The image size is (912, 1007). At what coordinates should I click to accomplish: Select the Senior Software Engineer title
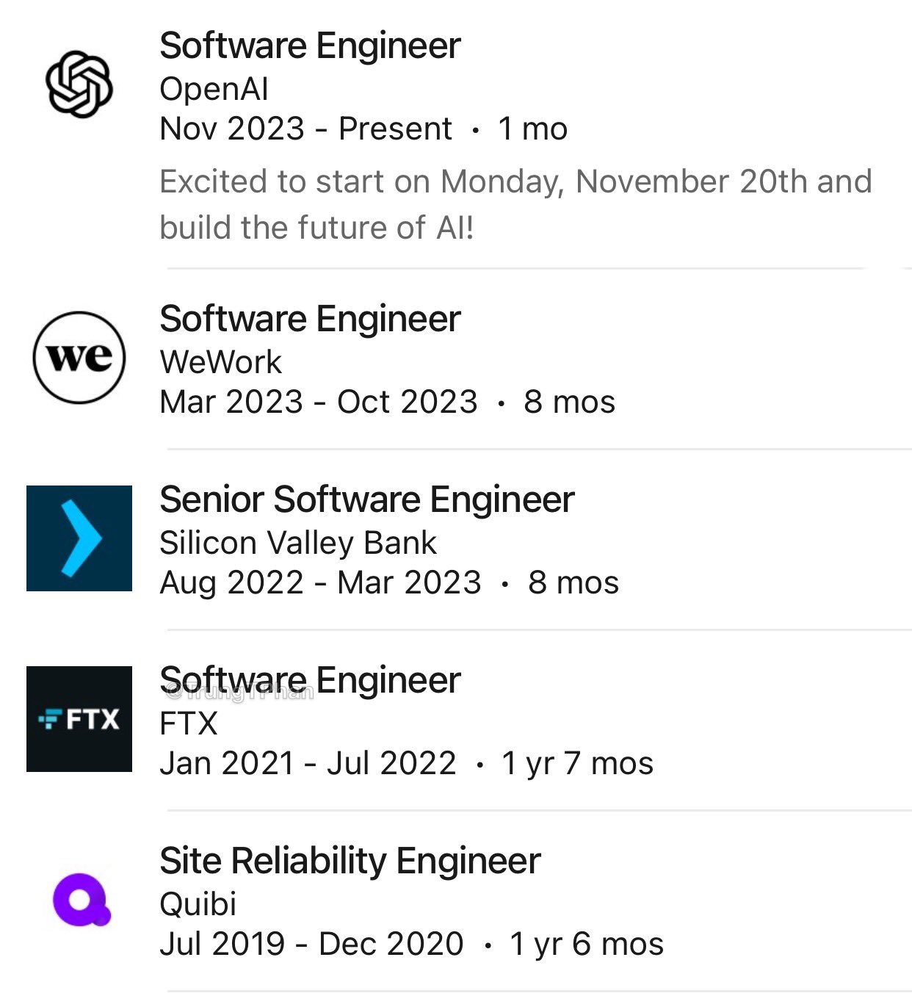click(366, 499)
